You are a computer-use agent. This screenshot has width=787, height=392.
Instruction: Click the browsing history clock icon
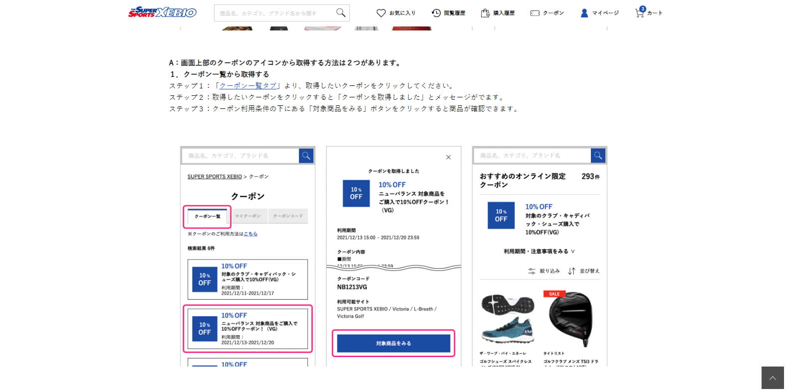[436, 13]
